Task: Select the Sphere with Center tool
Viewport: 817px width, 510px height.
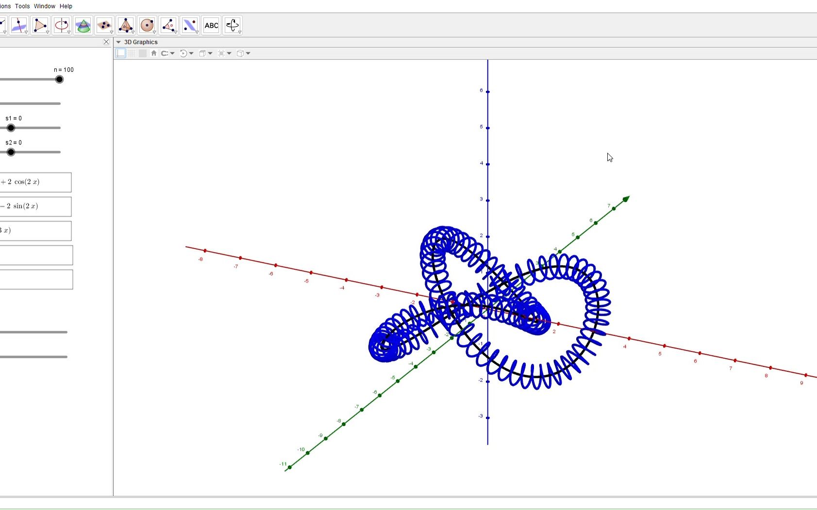Action: 147,25
